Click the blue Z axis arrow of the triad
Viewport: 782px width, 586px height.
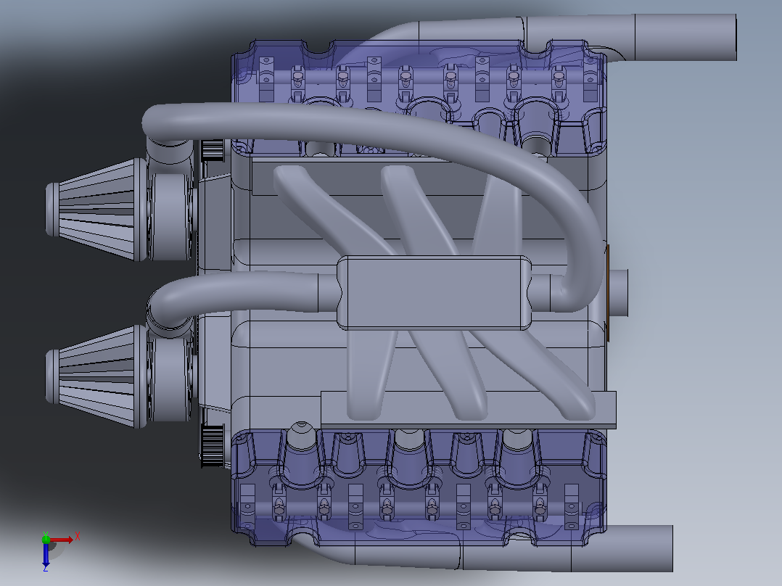click(46, 556)
